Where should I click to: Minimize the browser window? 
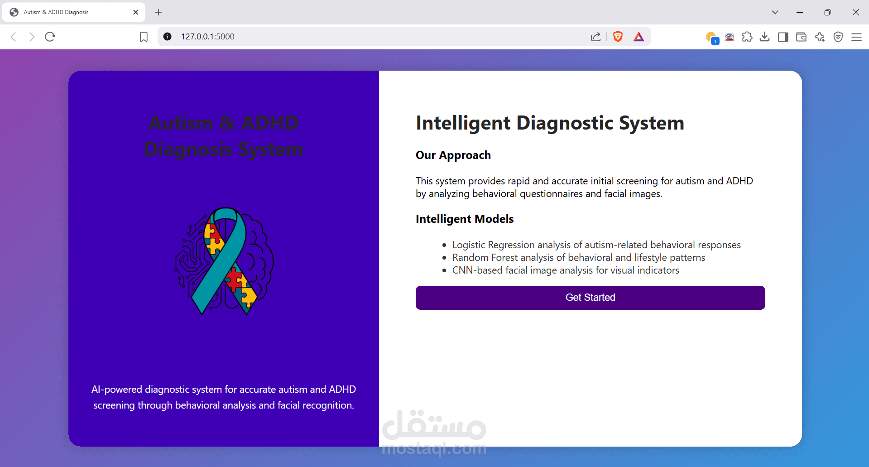(800, 12)
